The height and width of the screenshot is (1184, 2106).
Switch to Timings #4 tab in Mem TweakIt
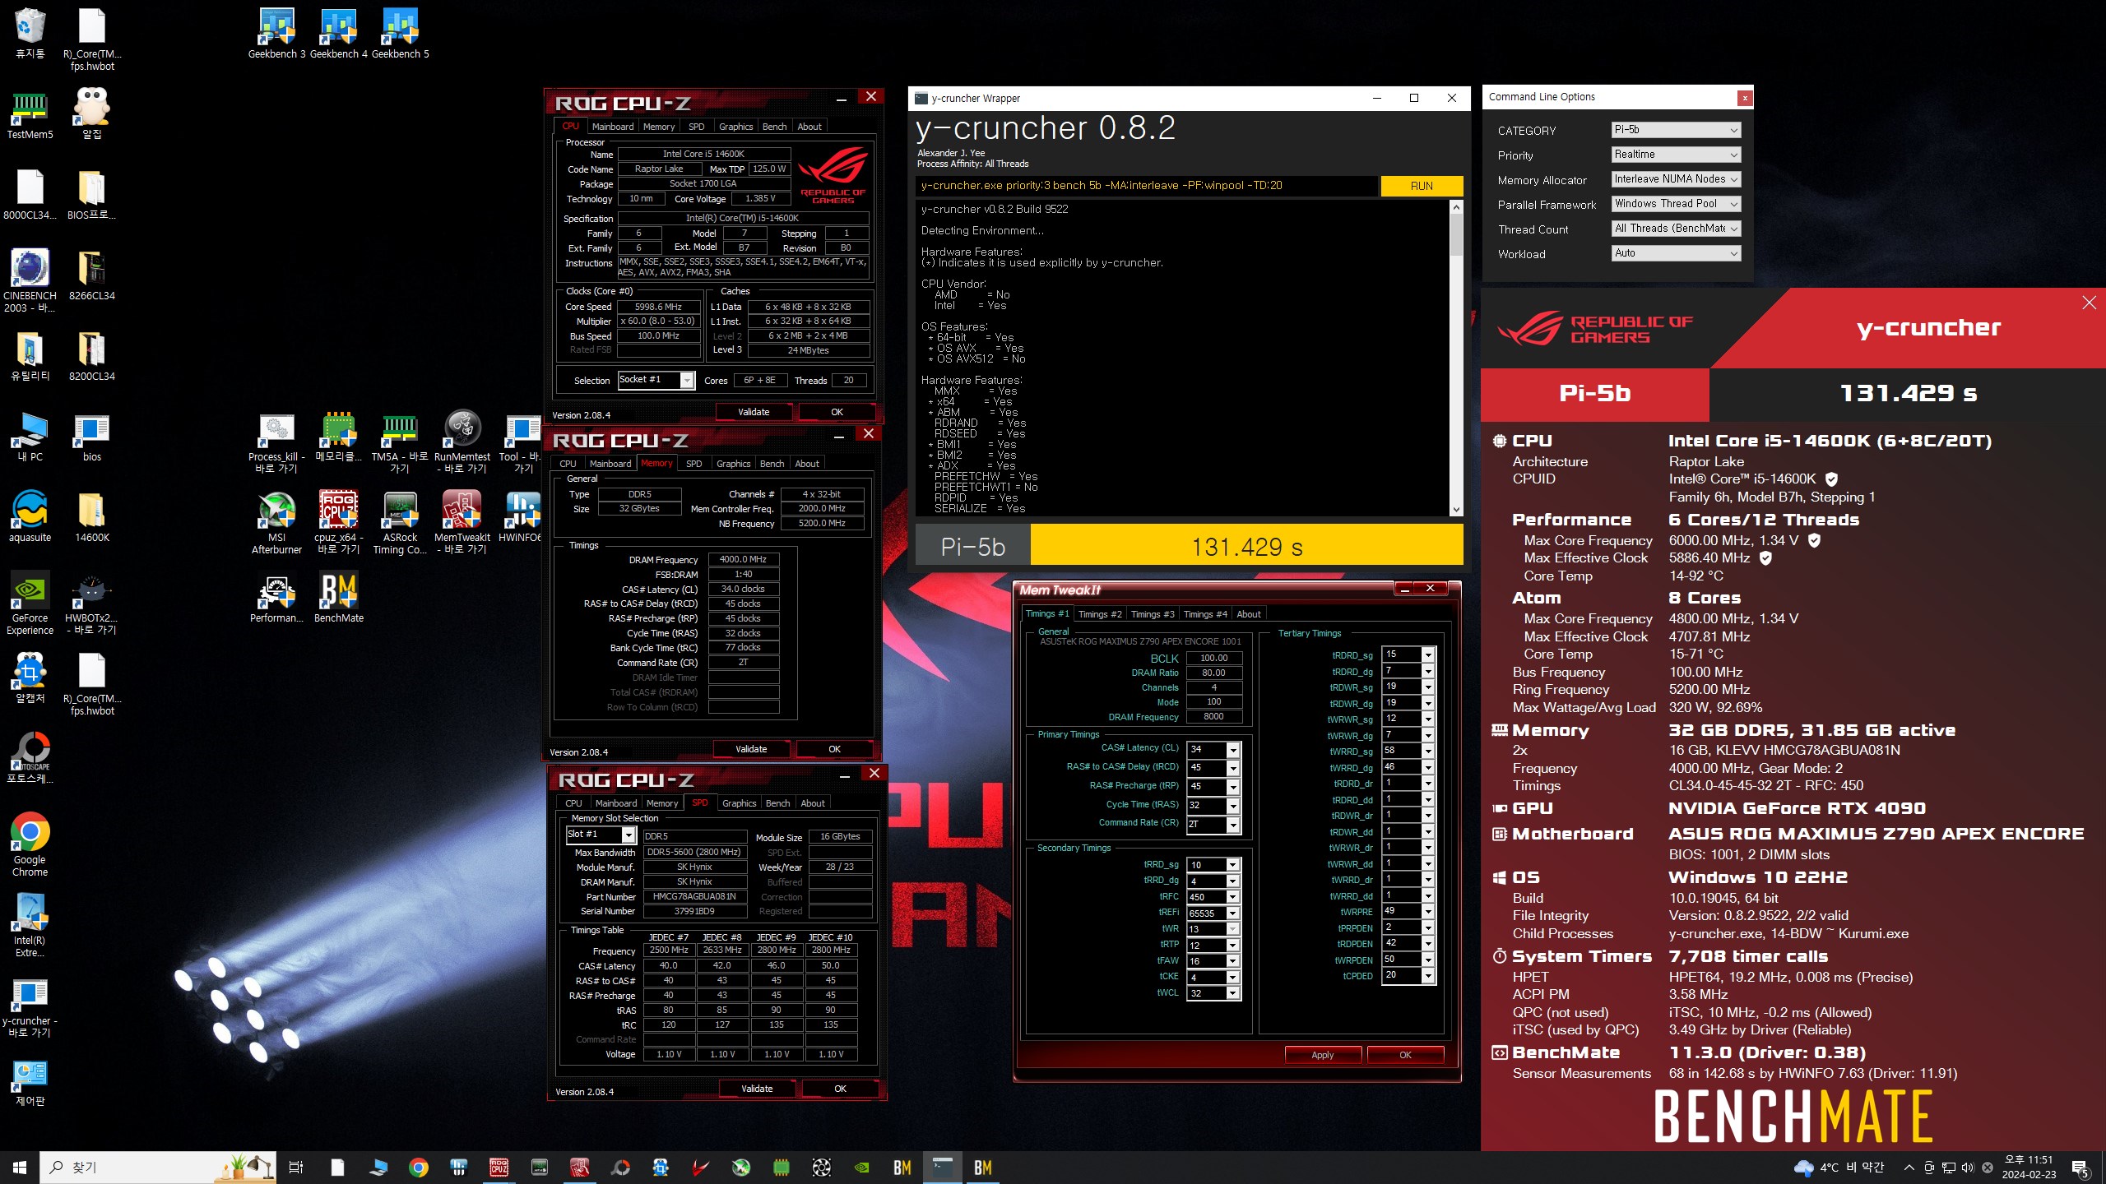[1205, 614]
